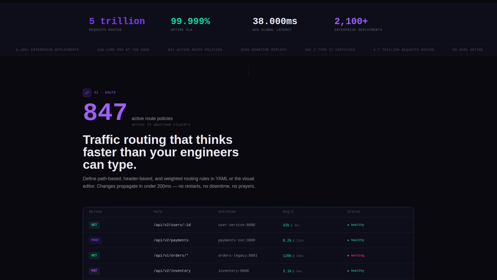Image resolution: width=497 pixels, height=280 pixels.
Task: Click the PUT badge beside /api/v2/inventory
Action: coord(94,271)
